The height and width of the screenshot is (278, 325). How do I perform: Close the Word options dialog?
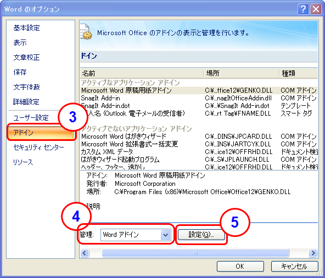pos(316,9)
